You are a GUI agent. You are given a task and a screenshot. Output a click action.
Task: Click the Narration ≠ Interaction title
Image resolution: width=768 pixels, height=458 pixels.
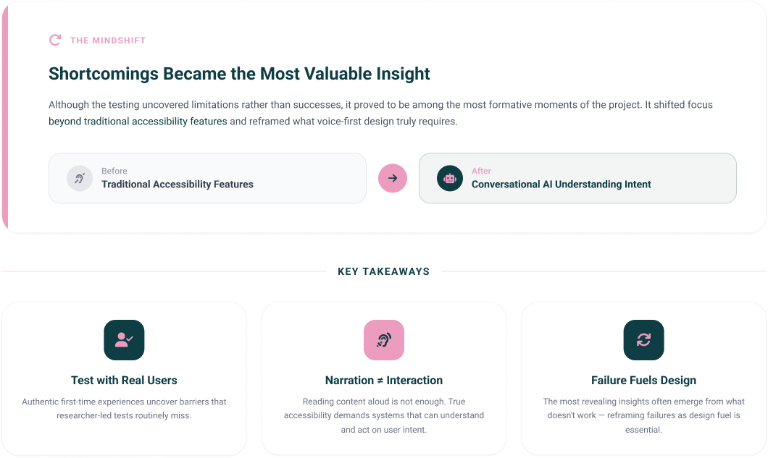click(x=384, y=380)
